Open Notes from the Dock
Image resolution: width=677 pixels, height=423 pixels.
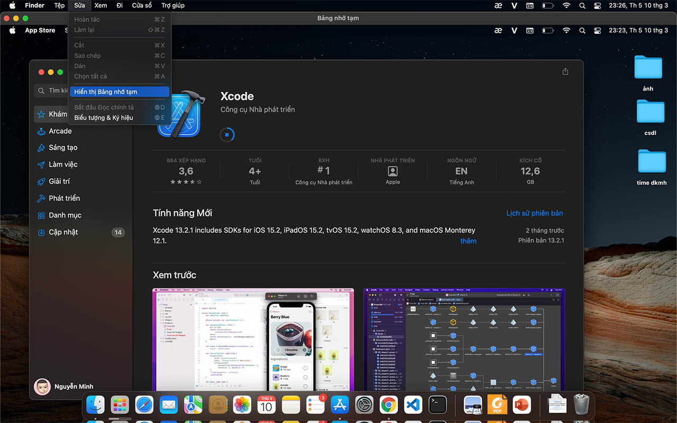click(x=291, y=405)
